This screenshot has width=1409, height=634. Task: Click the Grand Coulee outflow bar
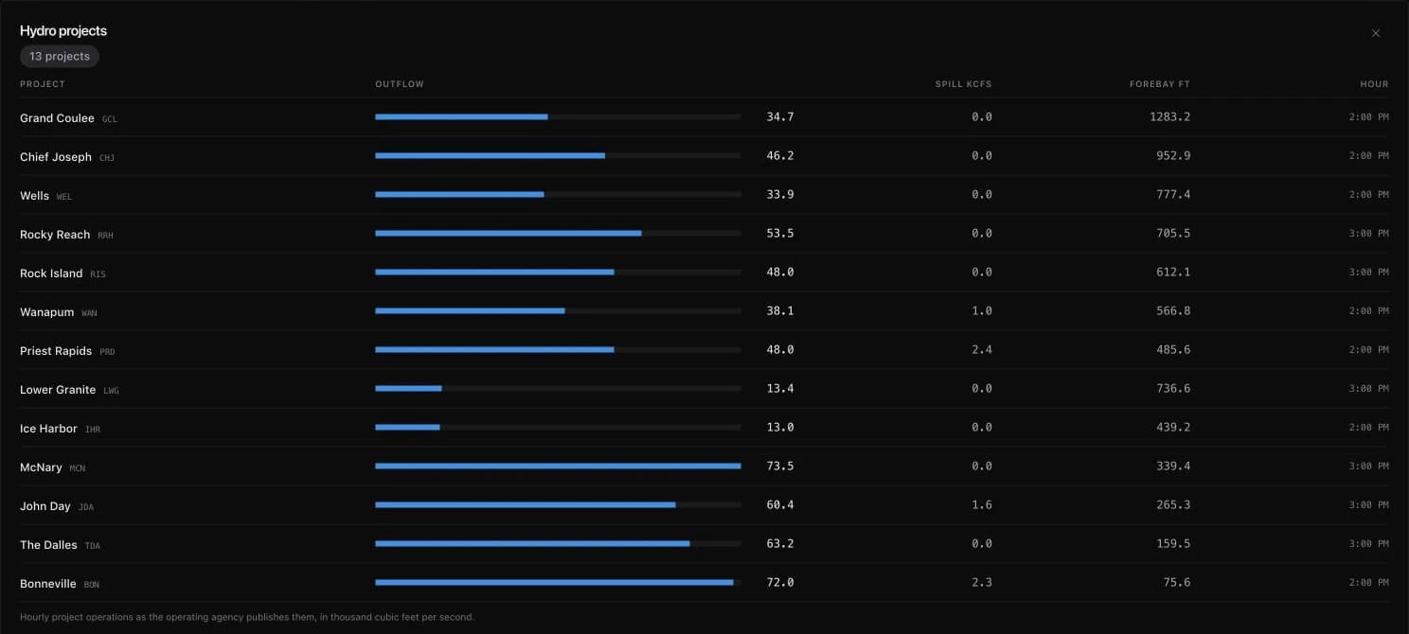[558, 117]
